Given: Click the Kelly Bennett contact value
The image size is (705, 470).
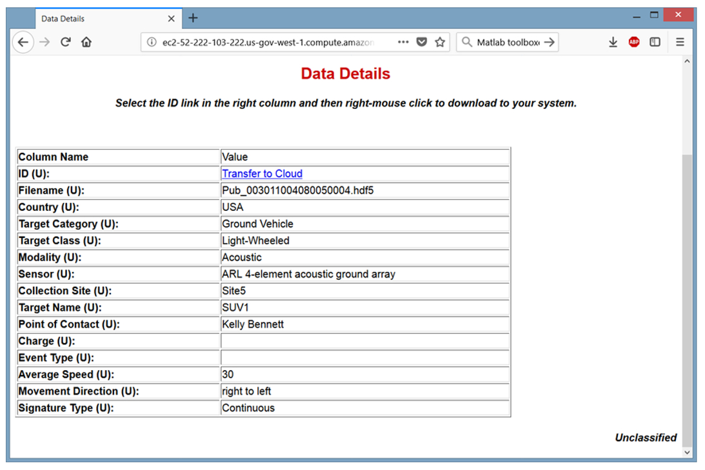Looking at the screenshot, I should (253, 324).
